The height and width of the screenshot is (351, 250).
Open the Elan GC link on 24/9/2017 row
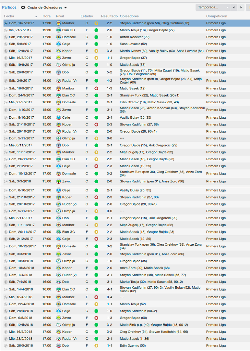[69, 95]
